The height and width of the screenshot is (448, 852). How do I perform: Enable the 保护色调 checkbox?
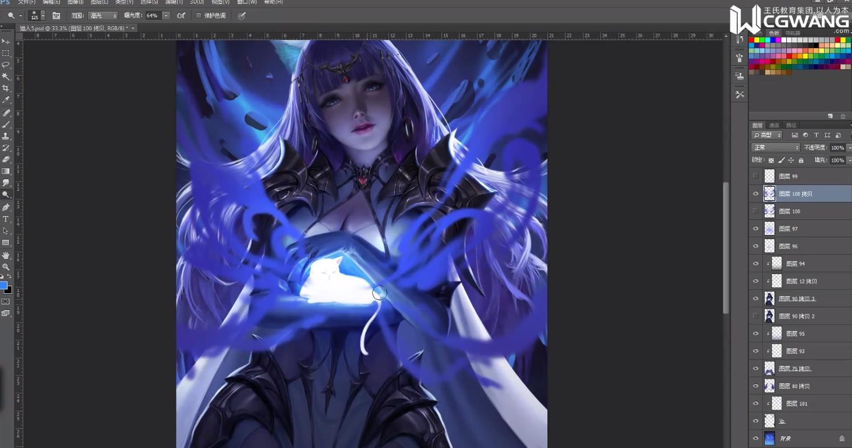[199, 16]
